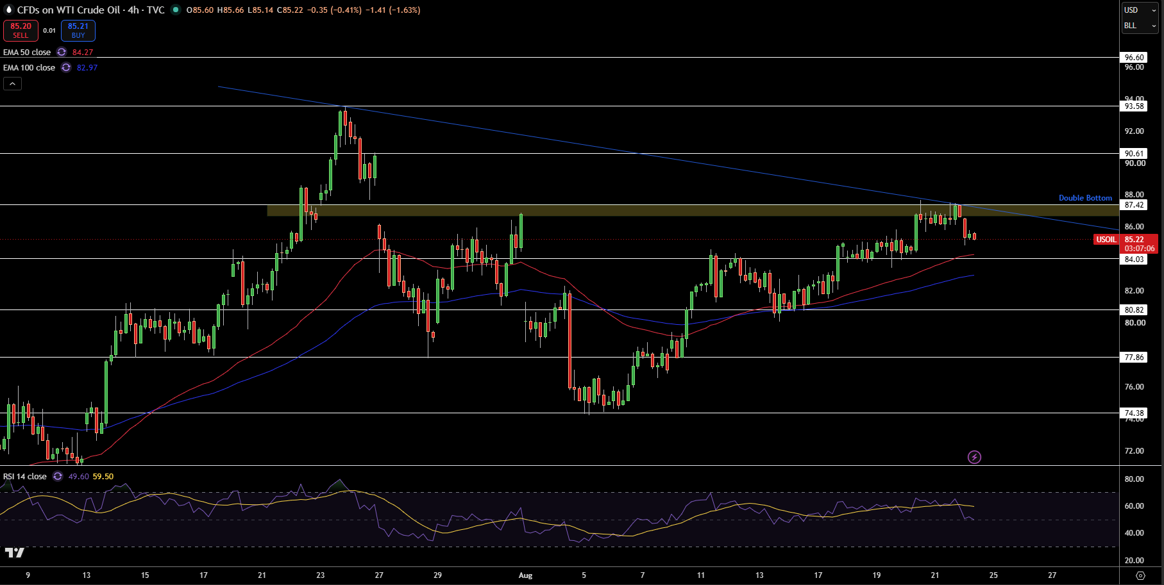Click the 96.60 price level label
Screen dimensions: 1164x585
(1134, 58)
